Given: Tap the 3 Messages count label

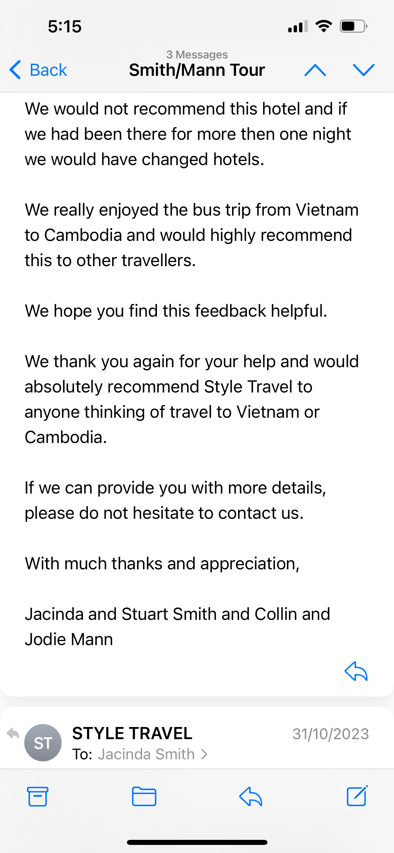Looking at the screenshot, I should point(197,55).
